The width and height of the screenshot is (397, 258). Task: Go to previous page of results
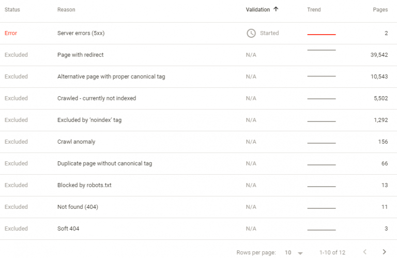[x=364, y=252]
